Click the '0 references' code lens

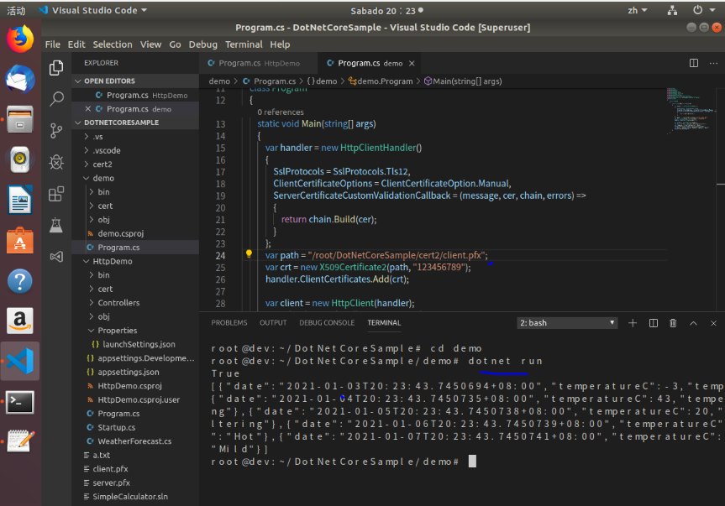pyautogui.click(x=281, y=112)
